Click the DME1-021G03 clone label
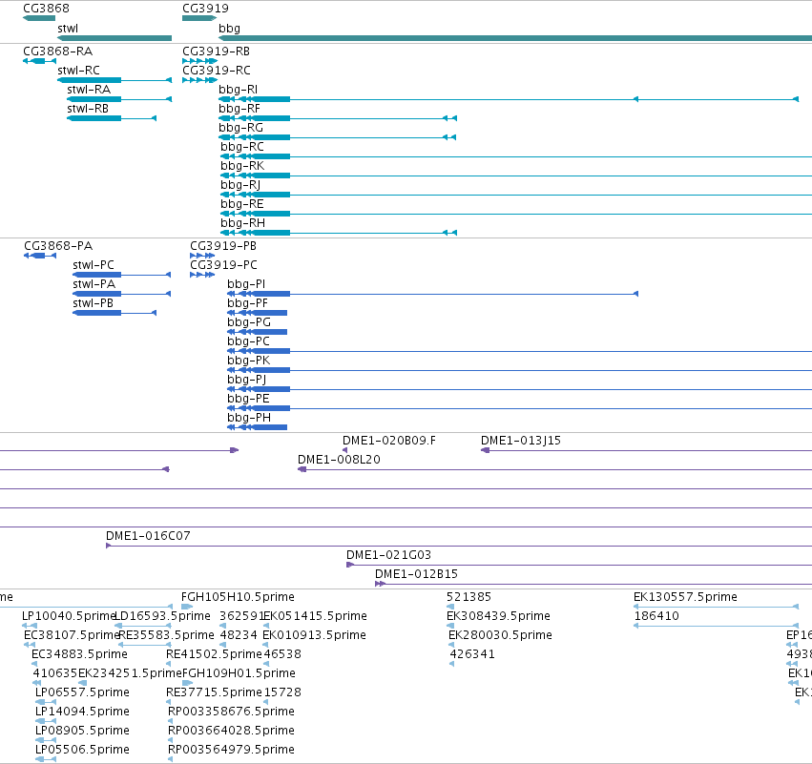Image resolution: width=812 pixels, height=764 pixels. 388,555
